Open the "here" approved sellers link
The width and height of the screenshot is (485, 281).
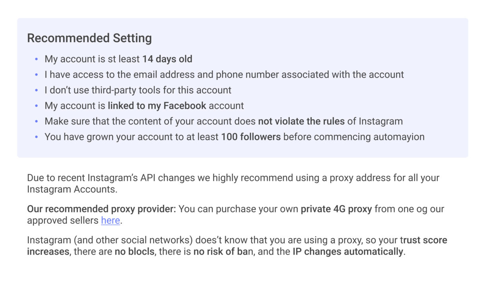coord(111,221)
